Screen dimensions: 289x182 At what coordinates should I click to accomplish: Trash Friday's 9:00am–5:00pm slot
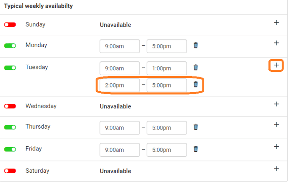pos(196,149)
